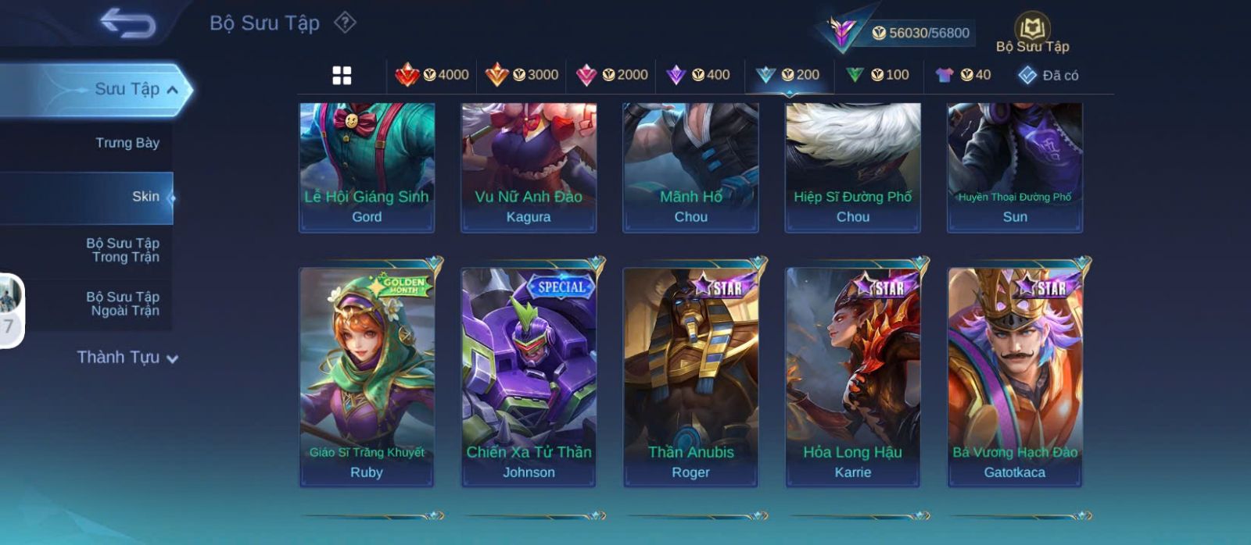The width and height of the screenshot is (1251, 545).
Task: Select the 100 points green tier
Action: tap(877, 75)
